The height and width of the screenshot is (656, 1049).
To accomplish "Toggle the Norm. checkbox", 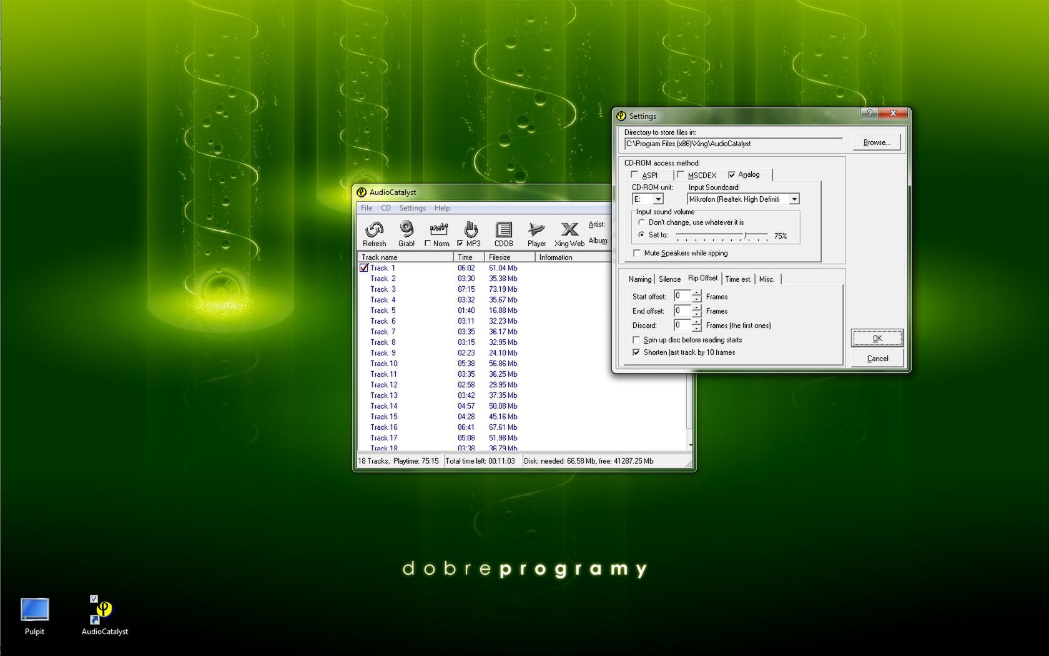I will tap(428, 244).
